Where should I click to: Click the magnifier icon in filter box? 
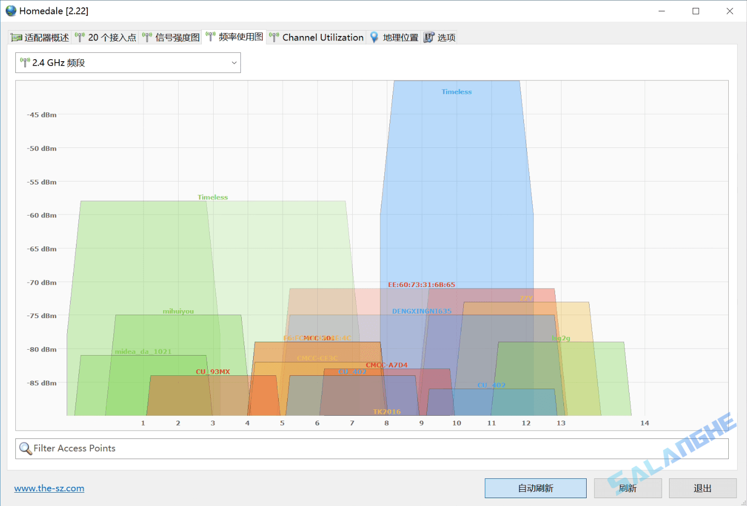coord(25,448)
